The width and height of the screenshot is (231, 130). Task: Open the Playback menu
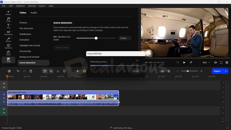click(21, 6)
